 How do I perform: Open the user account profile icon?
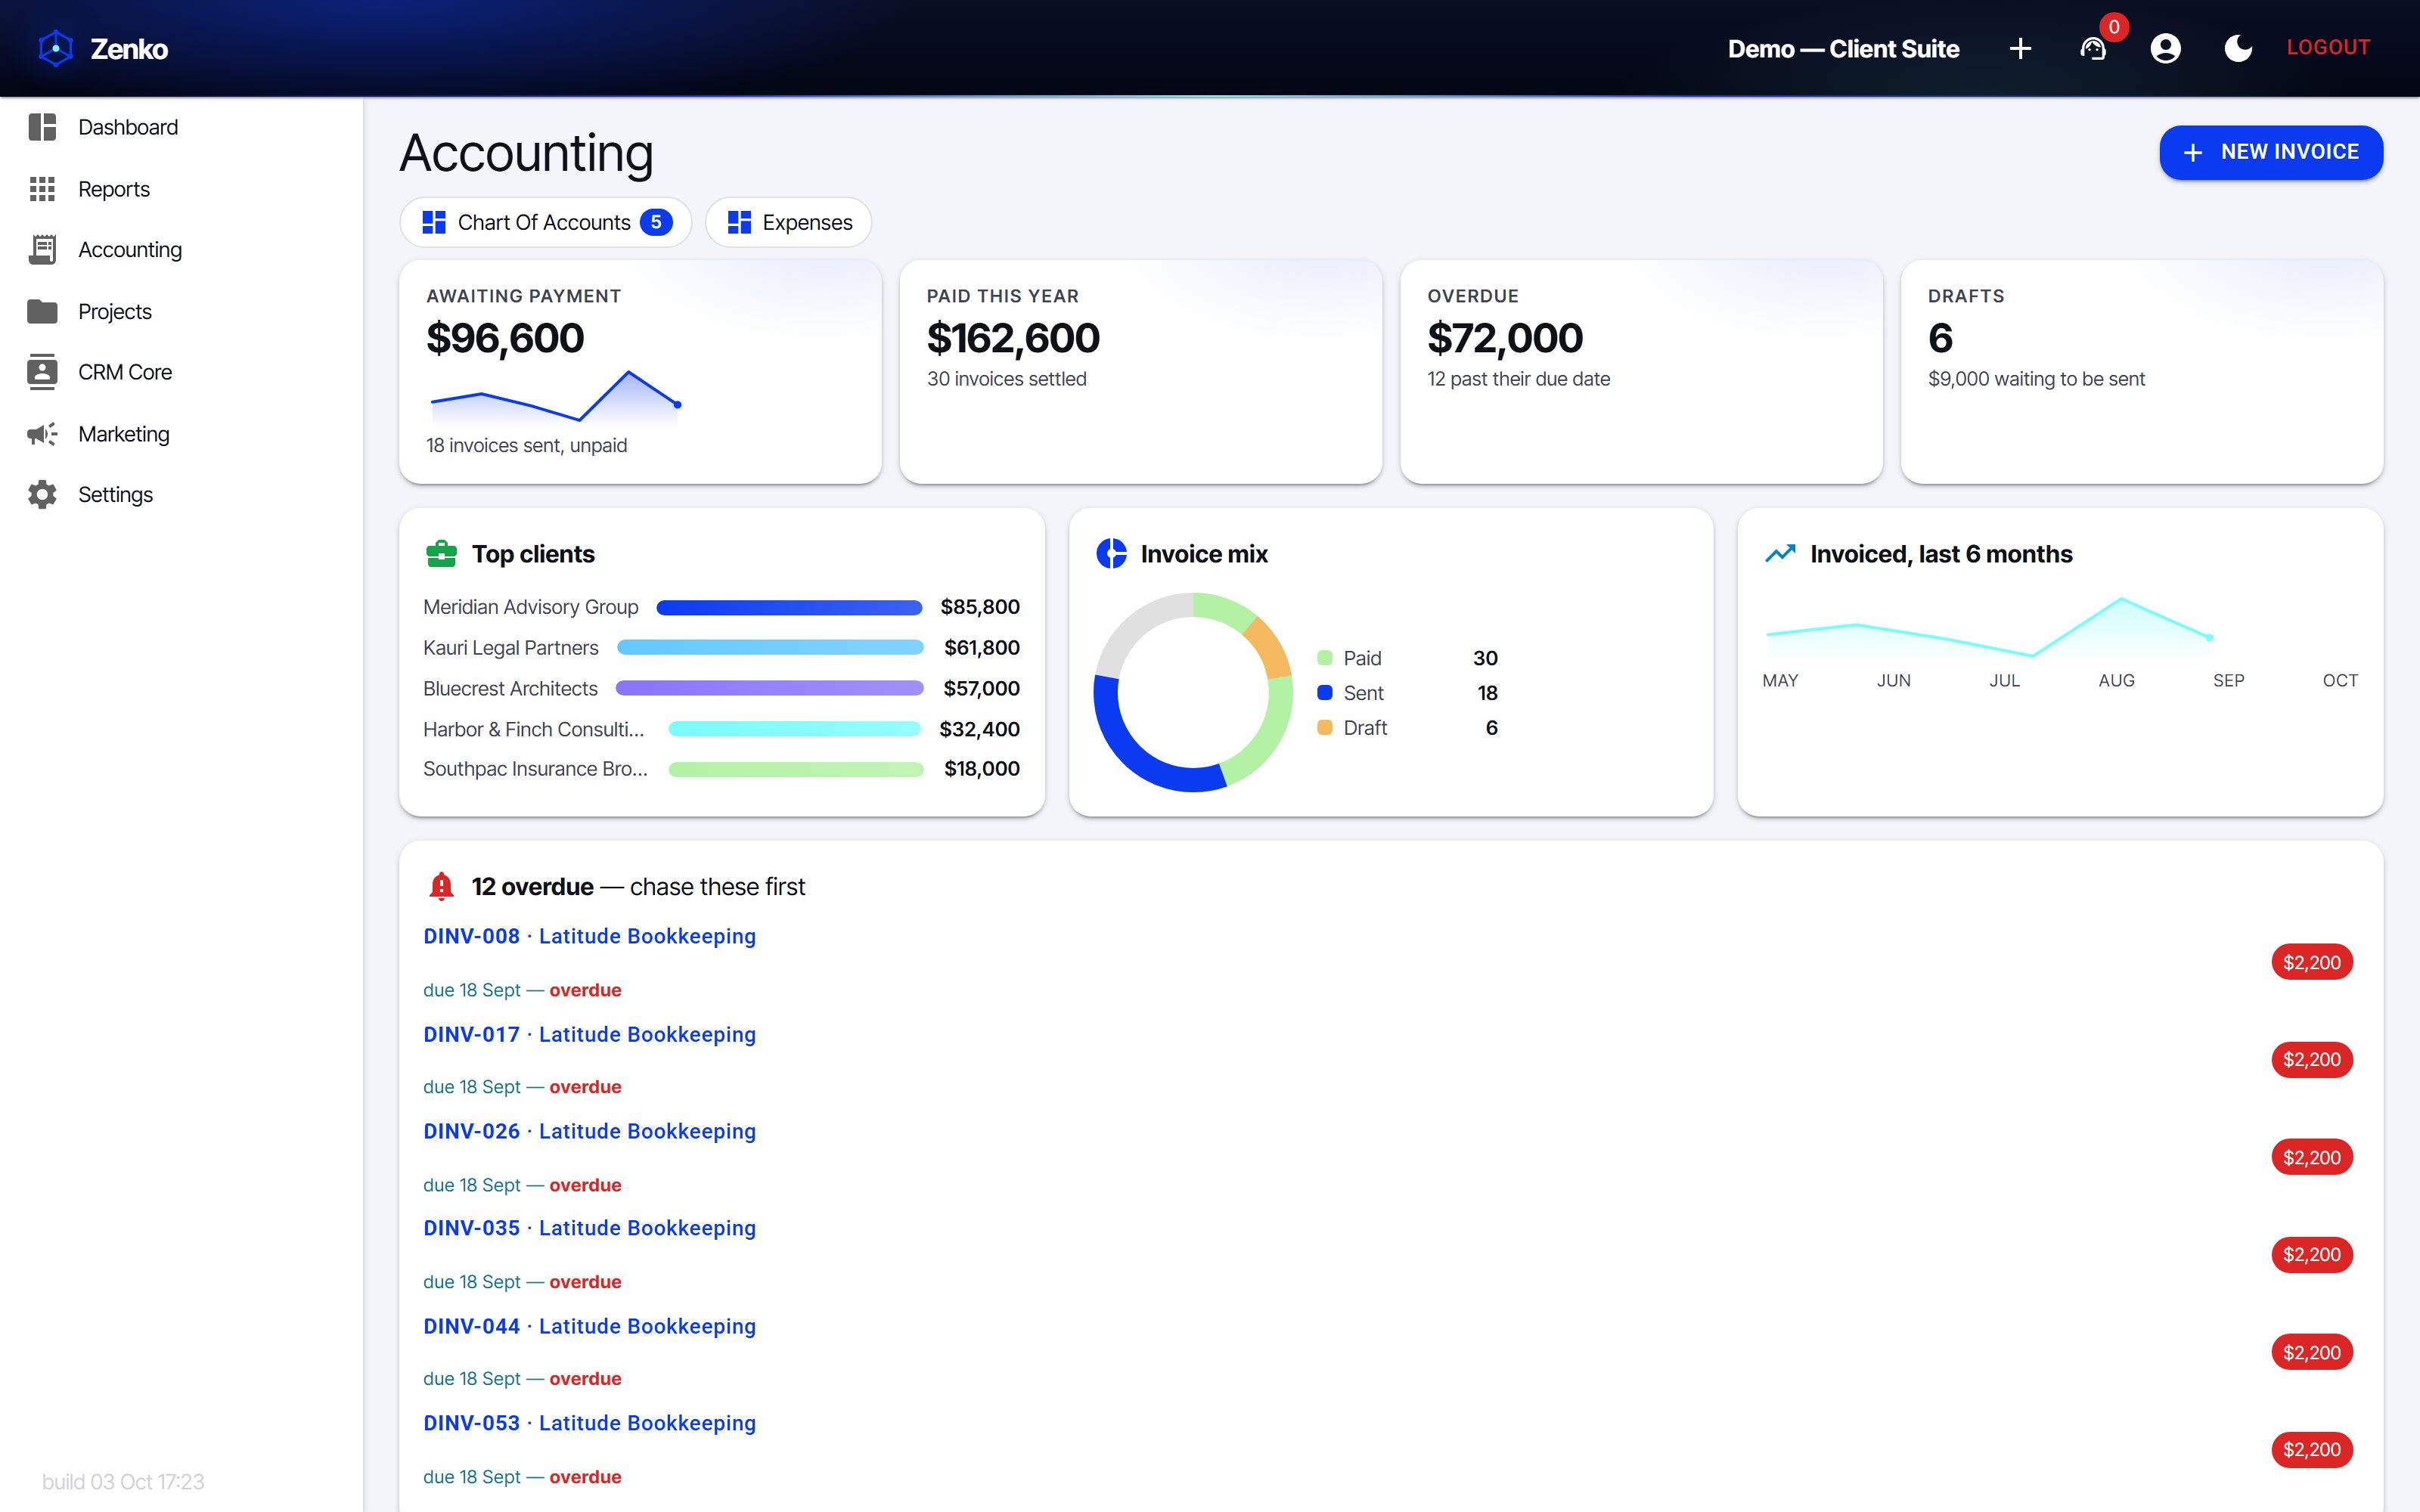2165,48
